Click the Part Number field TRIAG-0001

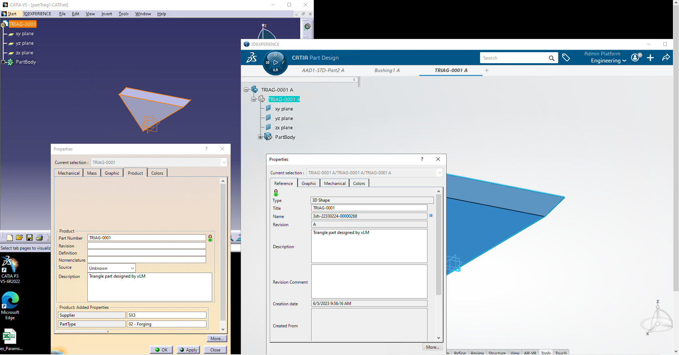(147, 238)
